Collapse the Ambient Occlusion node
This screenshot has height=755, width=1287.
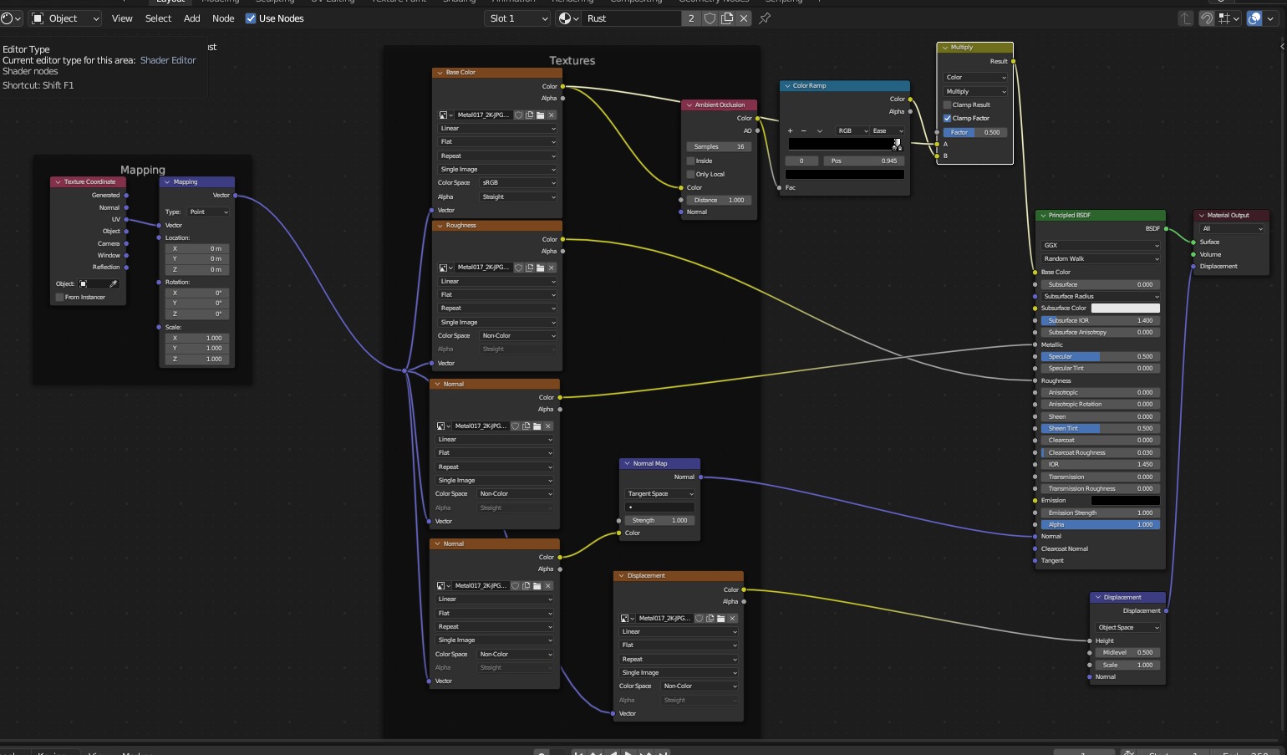[x=689, y=105]
